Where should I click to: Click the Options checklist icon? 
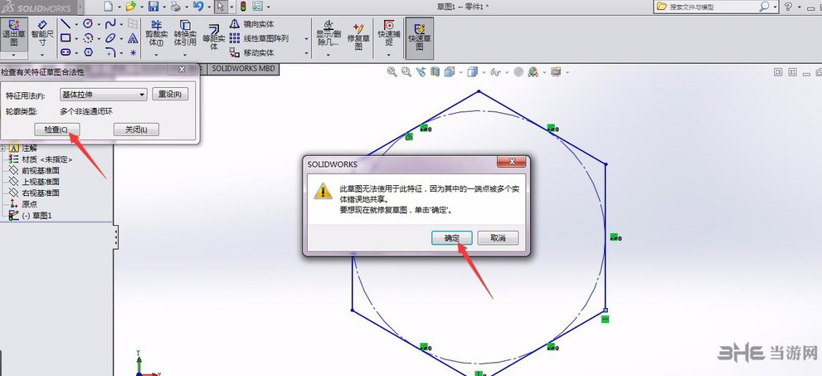[257, 7]
